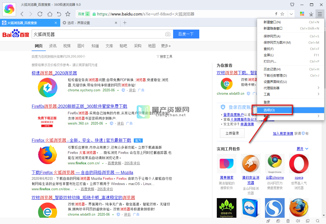Open the 极速浏览器_2020浏览器 result

[54, 73]
